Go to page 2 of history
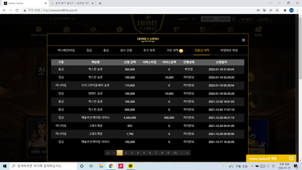This screenshot has width=302, height=170. pyautogui.click(x=126, y=153)
